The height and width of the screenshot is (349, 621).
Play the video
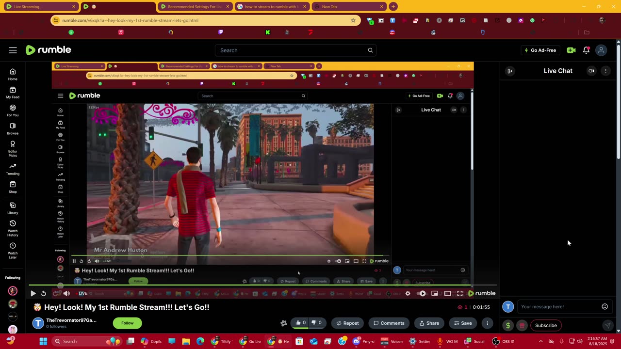[33, 293]
